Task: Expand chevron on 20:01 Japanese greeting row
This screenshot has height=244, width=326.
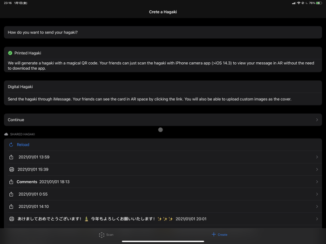Action: pyautogui.click(x=317, y=219)
